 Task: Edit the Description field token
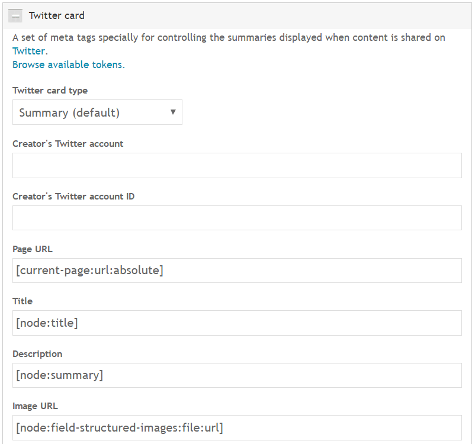58,375
